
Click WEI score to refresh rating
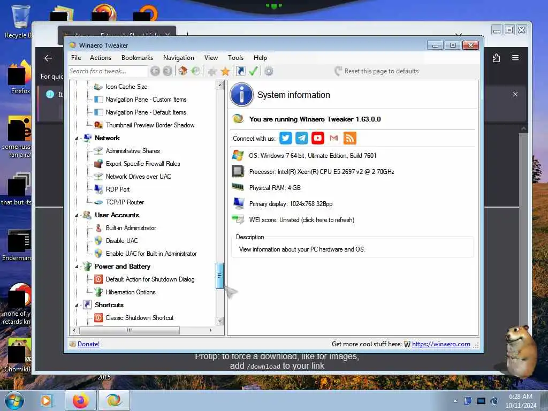click(x=302, y=220)
